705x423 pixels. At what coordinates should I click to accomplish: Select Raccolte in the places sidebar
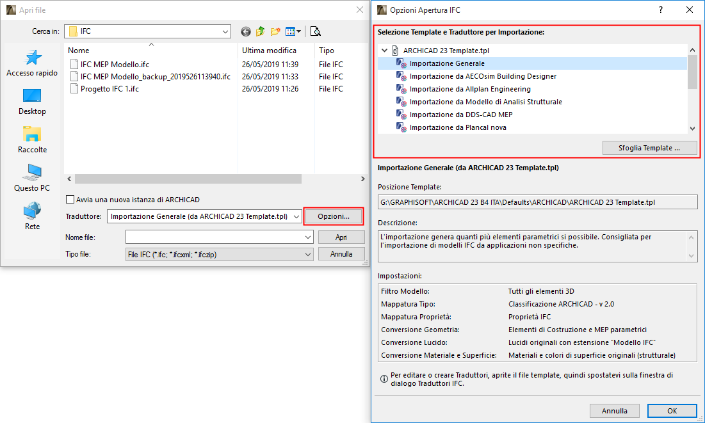pos(32,140)
